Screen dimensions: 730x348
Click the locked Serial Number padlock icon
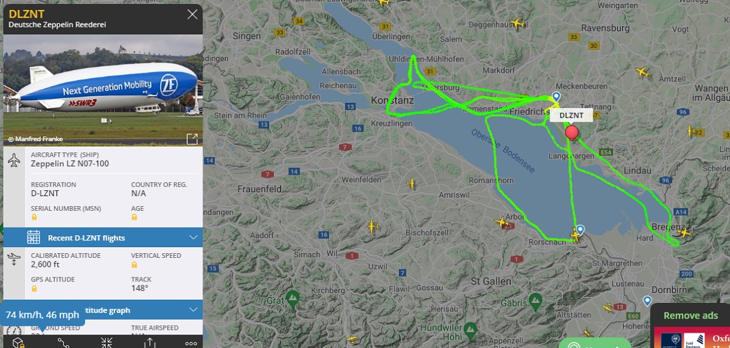click(x=34, y=217)
